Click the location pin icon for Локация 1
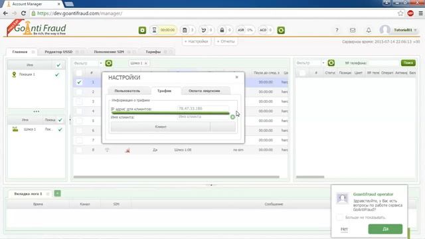The image size is (425, 239). 14,74
